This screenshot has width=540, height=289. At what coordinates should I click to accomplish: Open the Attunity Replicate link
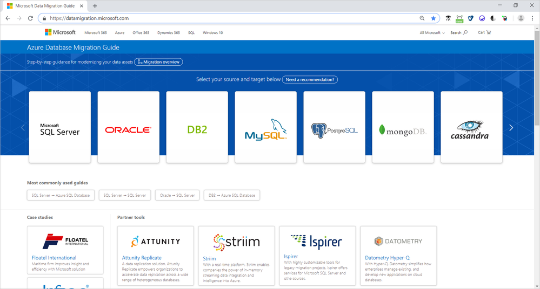pyautogui.click(x=142, y=258)
